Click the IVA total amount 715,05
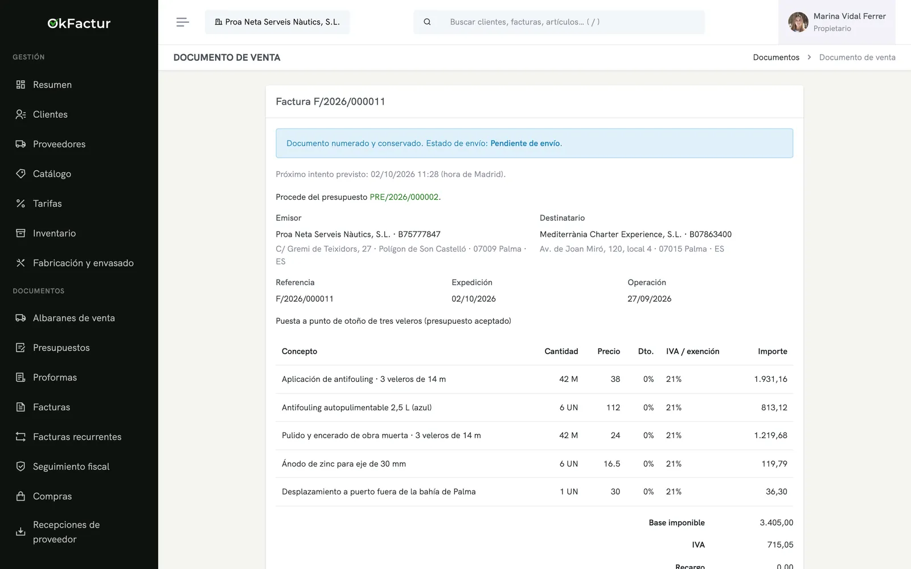This screenshot has height=569, width=911. point(780,545)
